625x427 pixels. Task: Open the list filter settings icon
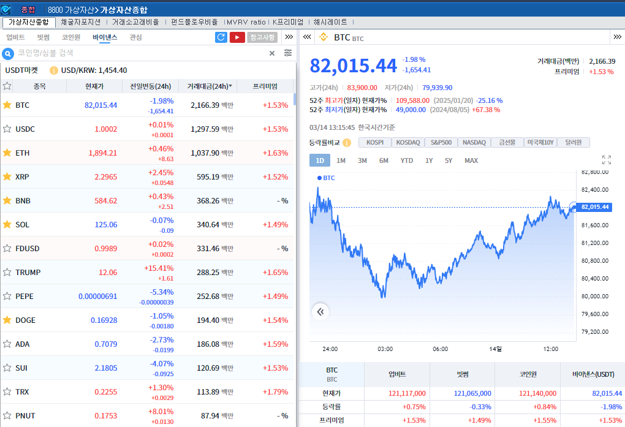(x=288, y=53)
